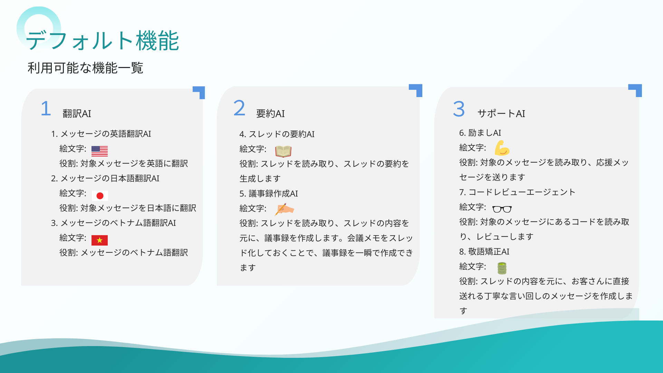Select the subtitle 利用可能な機能一覧
The width and height of the screenshot is (663, 373).
85,68
